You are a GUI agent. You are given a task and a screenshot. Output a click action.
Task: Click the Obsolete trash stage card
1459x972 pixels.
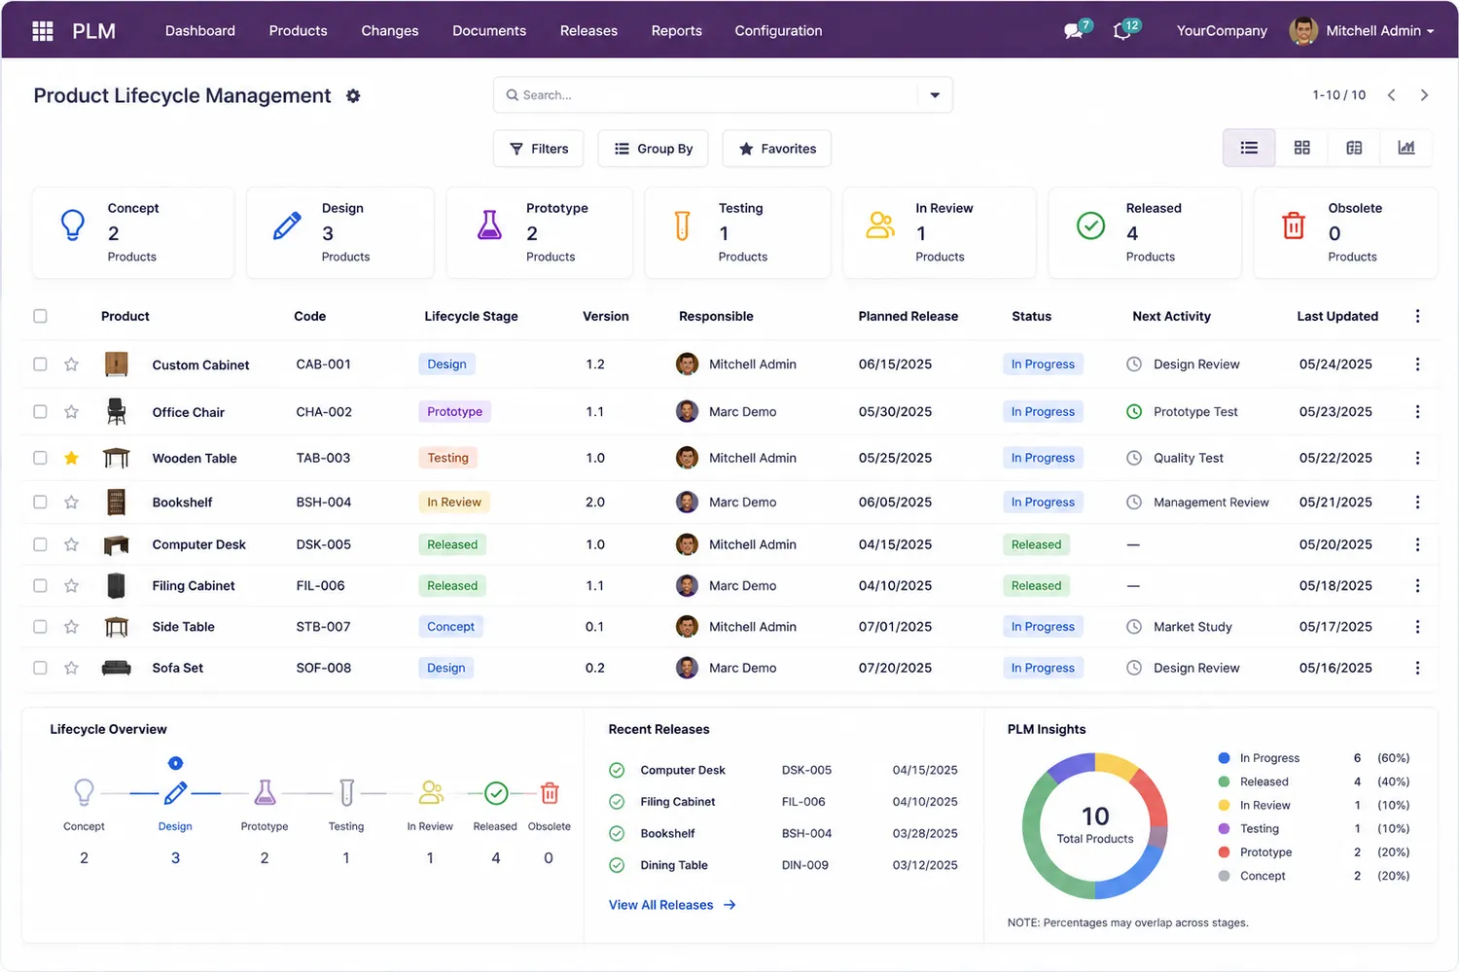tap(1345, 232)
